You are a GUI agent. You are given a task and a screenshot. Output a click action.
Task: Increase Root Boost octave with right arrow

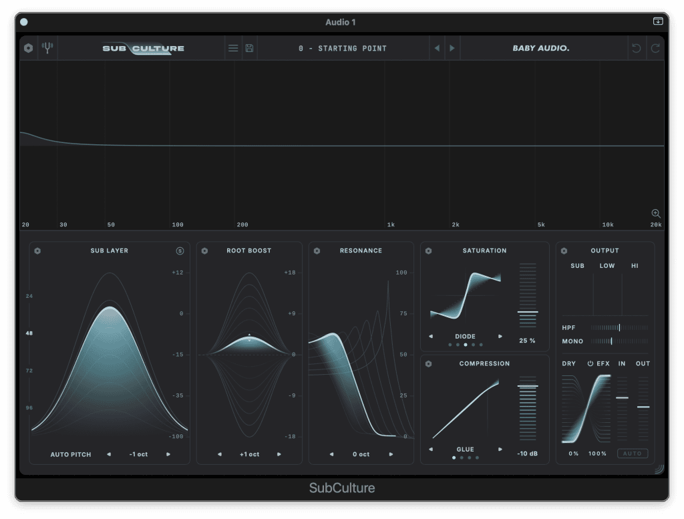[x=279, y=454]
